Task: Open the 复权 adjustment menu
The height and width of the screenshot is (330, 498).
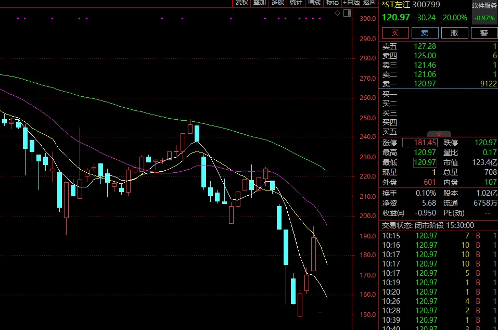Action: click(241, 3)
